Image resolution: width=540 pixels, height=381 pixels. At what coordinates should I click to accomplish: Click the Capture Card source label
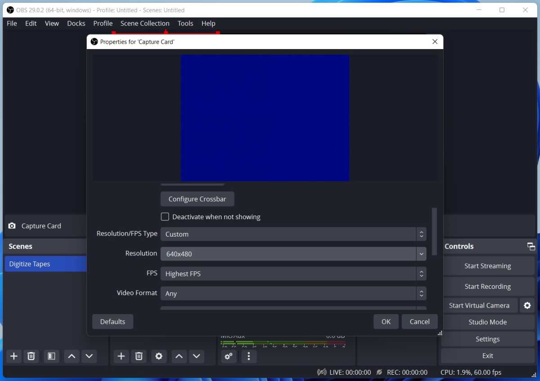tap(41, 226)
